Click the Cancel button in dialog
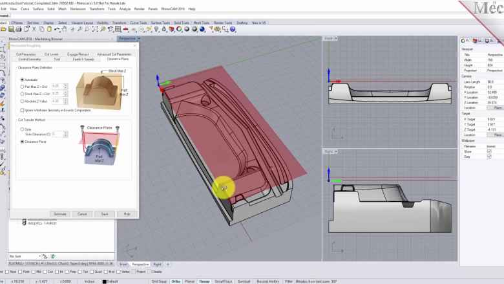The width and height of the screenshot is (504, 284). pyautogui.click(x=82, y=213)
